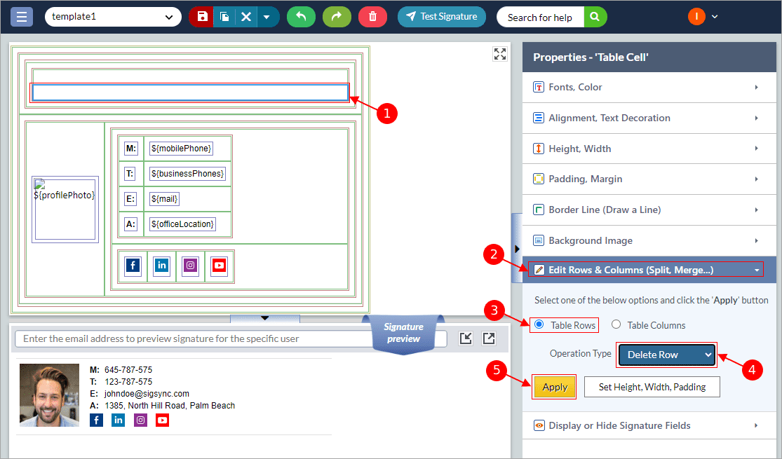Open the Border Line (Draw a Line) section
782x459 pixels.
(x=646, y=210)
